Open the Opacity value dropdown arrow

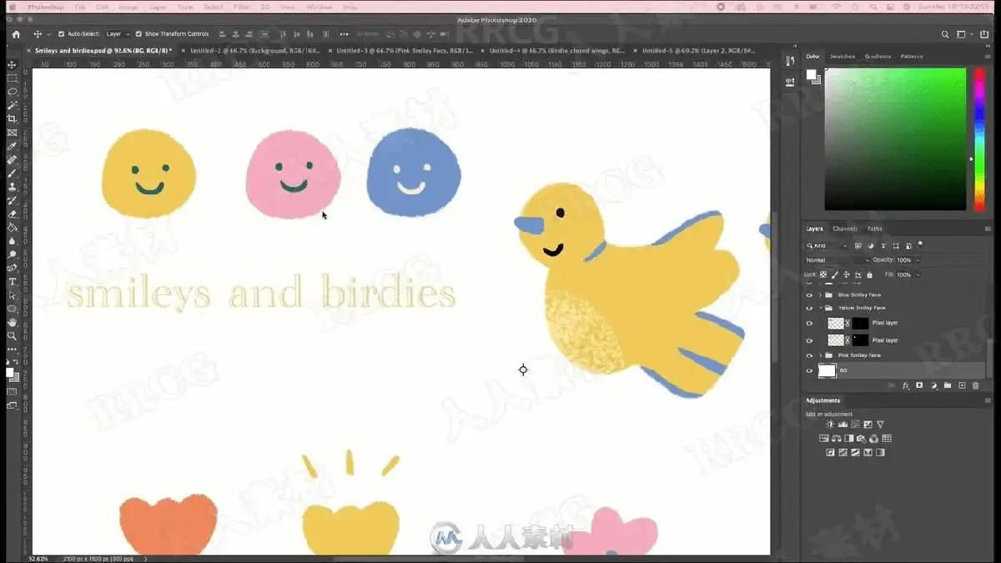point(918,260)
